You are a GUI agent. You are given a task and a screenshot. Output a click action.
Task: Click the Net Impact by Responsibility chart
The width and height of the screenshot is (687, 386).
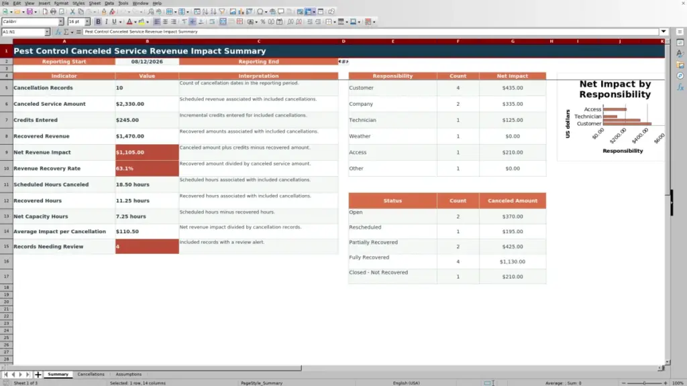tap(611, 117)
